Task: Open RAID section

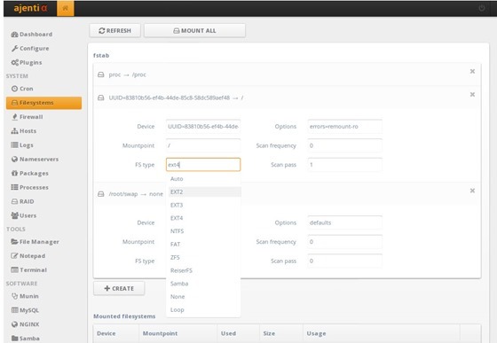Action: (23, 201)
